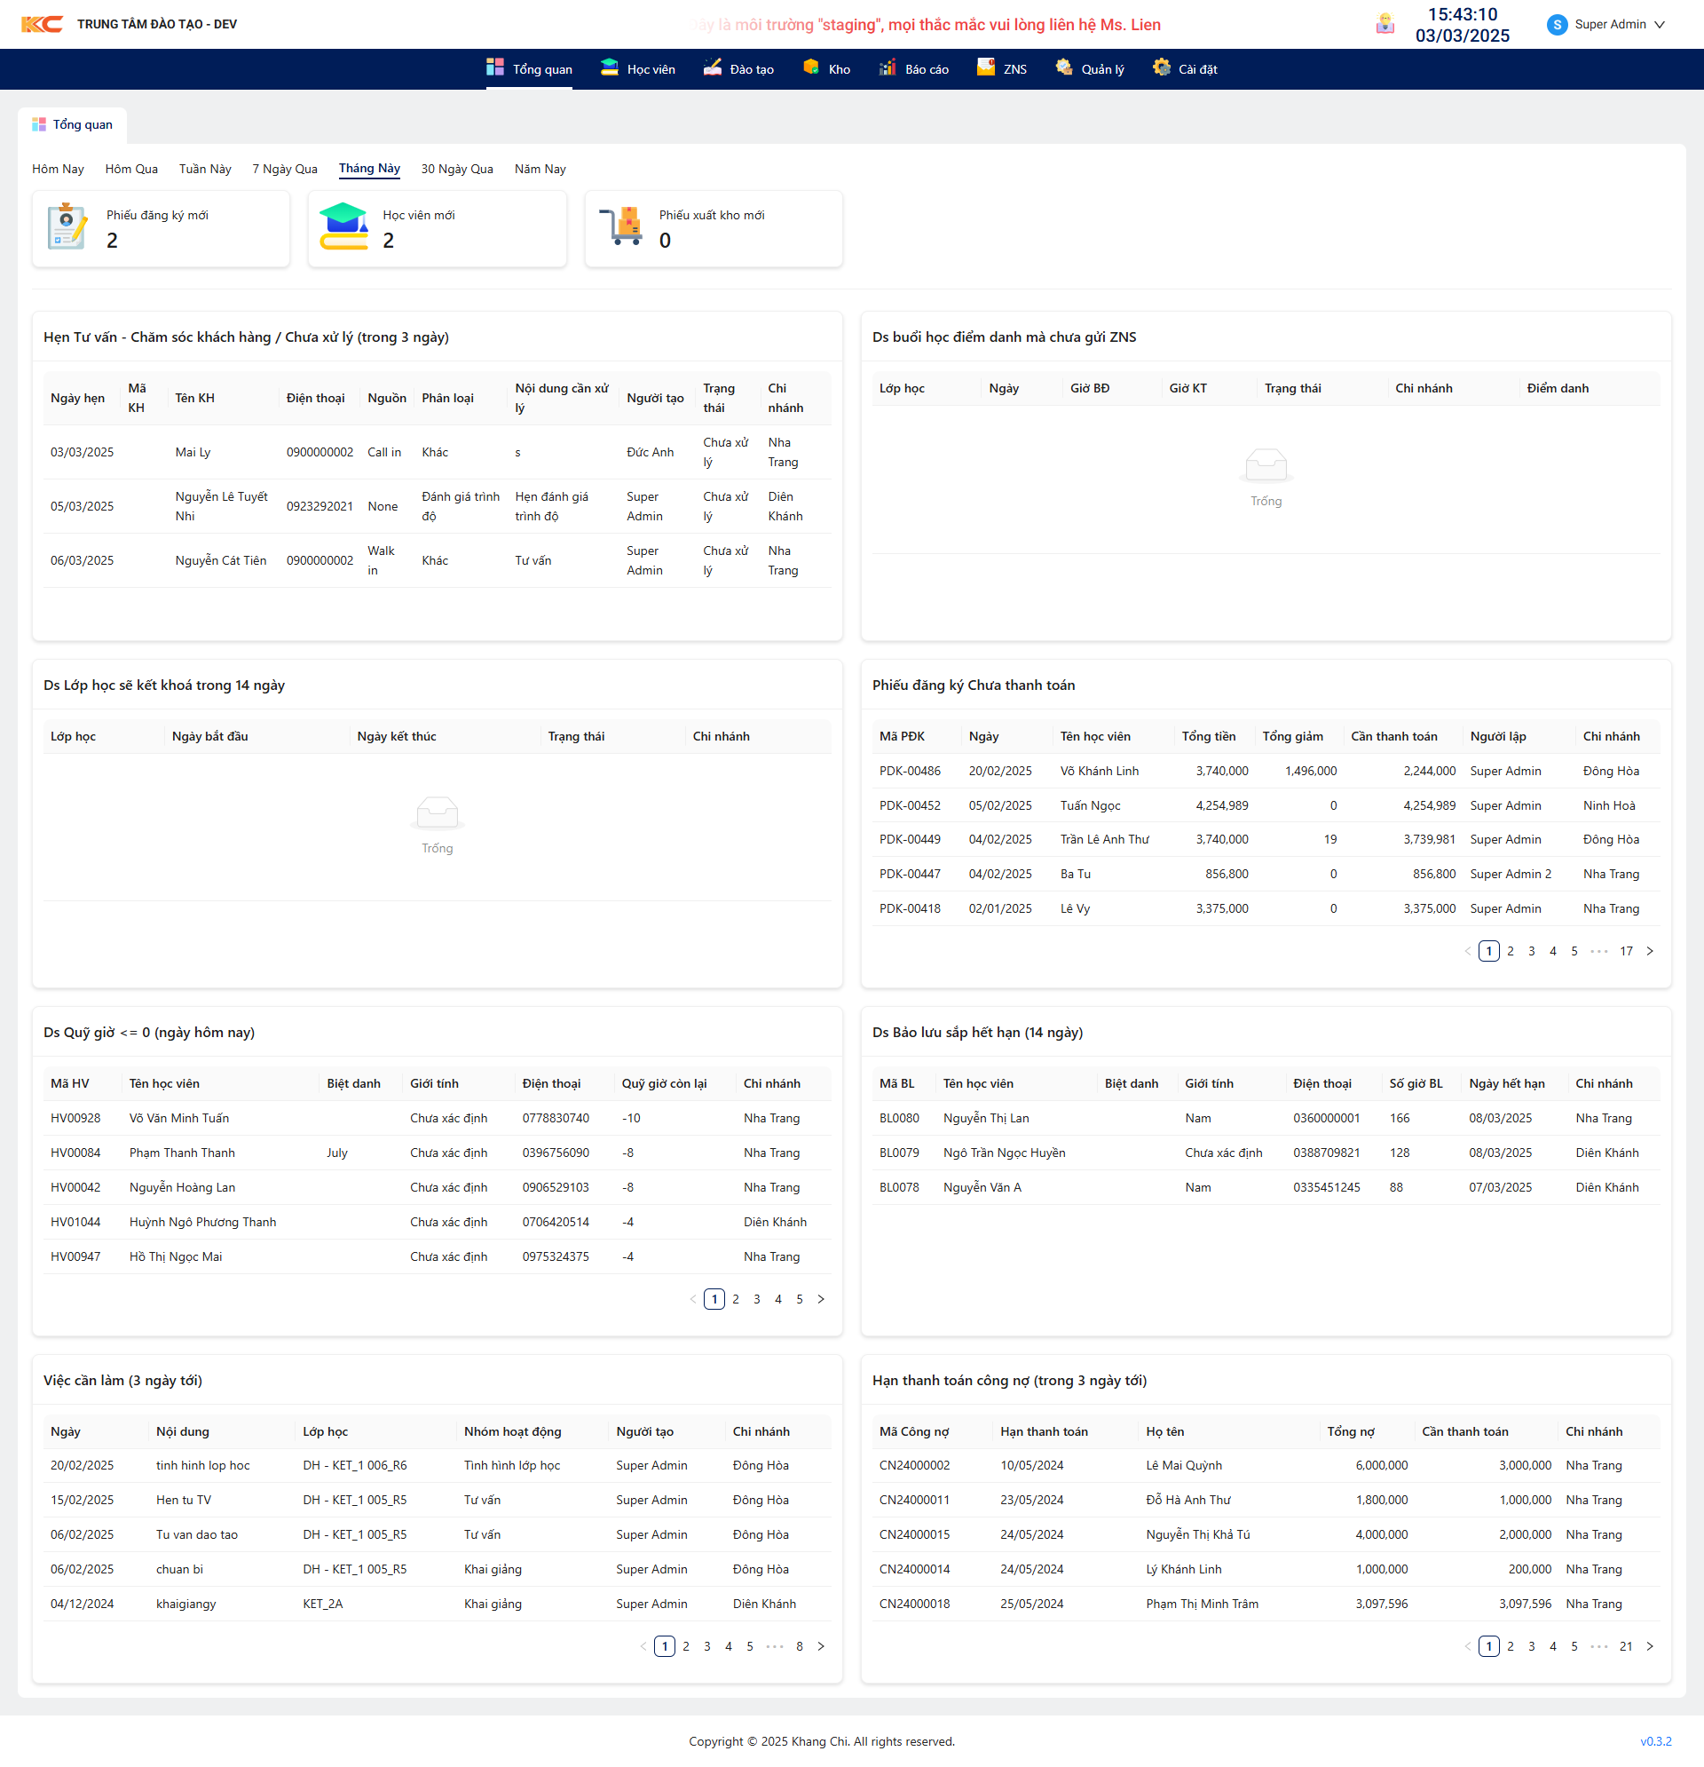Jump ahead via ellipsis in Chưa thanh toán pagination
Image resolution: width=1704 pixels, height=1767 pixels.
pyautogui.click(x=1598, y=951)
